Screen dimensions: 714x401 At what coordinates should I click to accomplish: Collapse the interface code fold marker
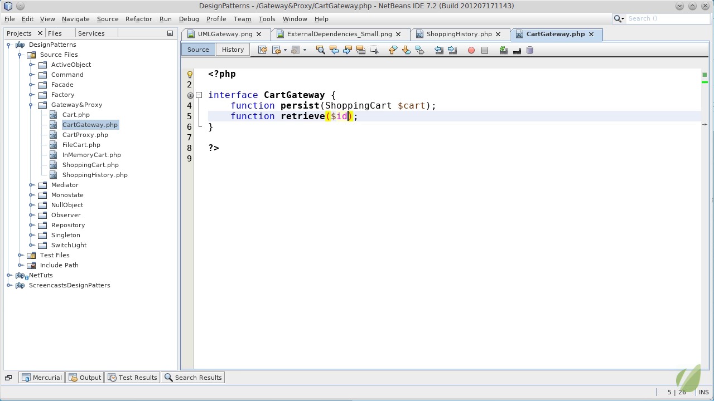(199, 95)
